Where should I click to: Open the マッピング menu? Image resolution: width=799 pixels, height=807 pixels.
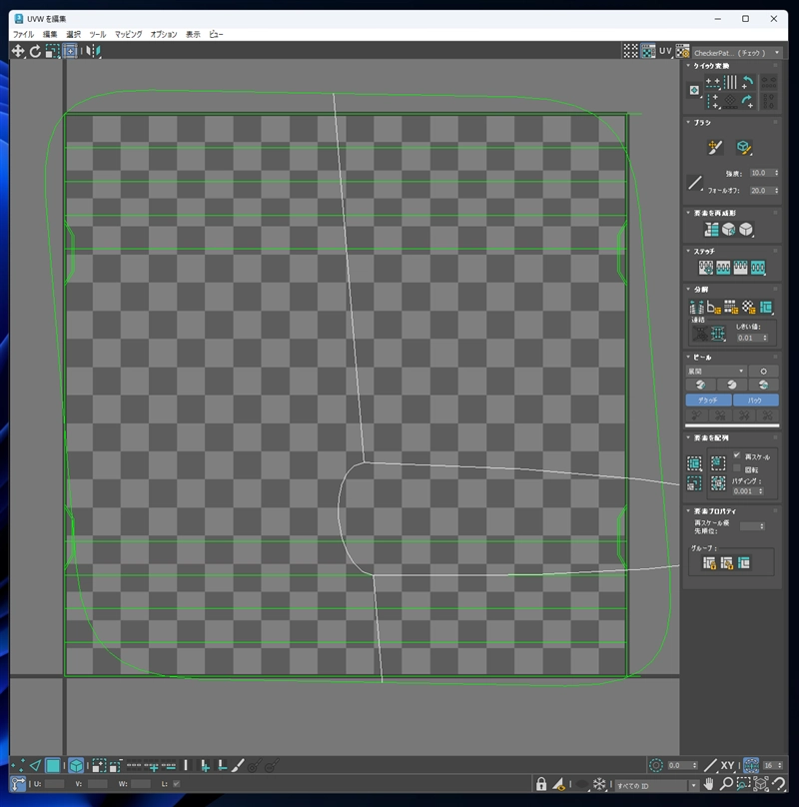click(128, 34)
